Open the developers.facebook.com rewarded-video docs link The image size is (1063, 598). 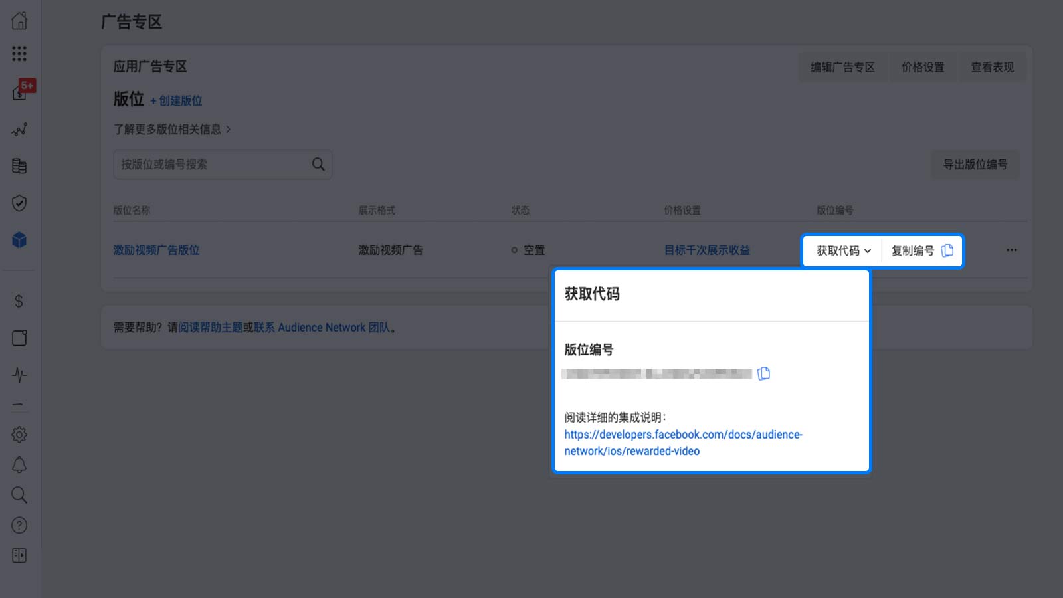point(683,443)
